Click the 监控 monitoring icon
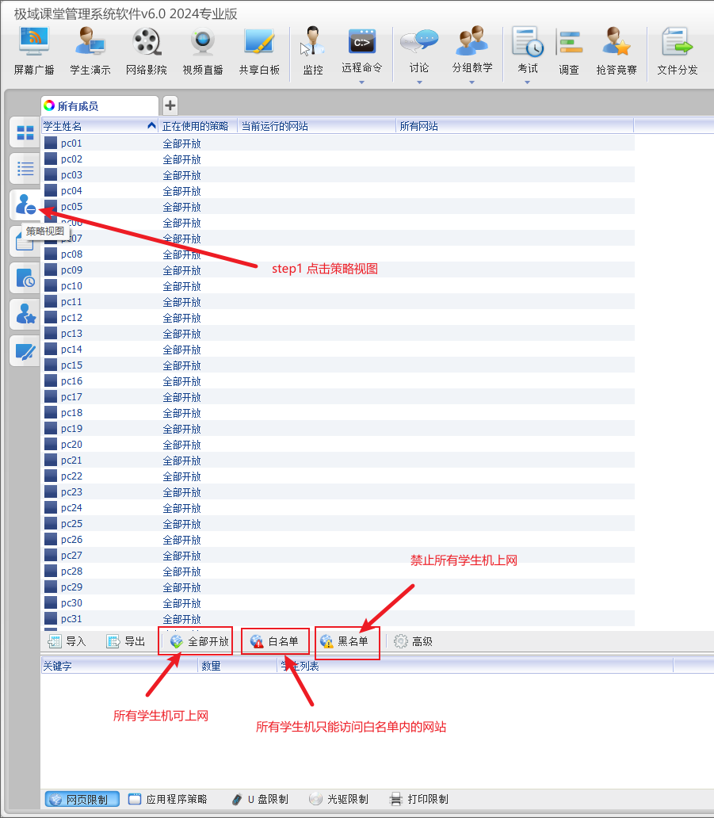 (313, 50)
